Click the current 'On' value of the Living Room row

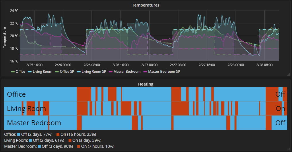(281, 108)
